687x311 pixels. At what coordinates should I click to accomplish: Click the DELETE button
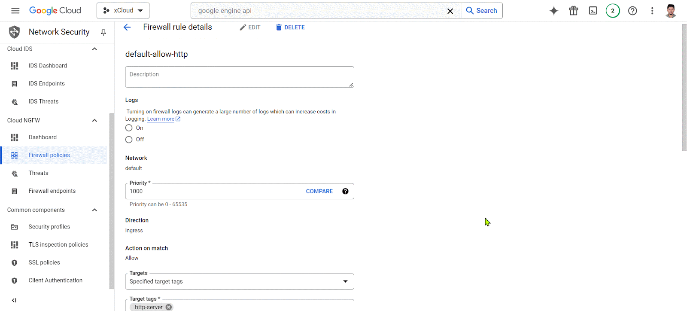point(290,27)
